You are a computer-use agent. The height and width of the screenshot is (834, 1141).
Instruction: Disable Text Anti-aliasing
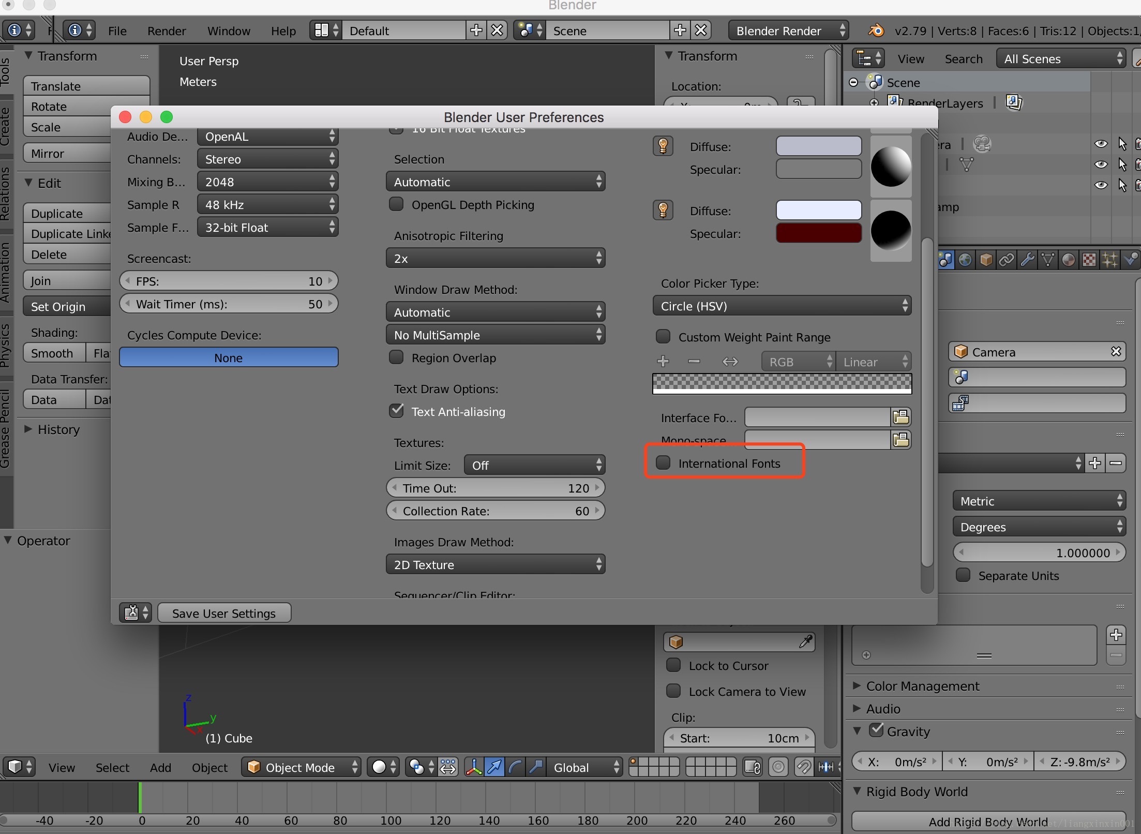[x=397, y=411]
